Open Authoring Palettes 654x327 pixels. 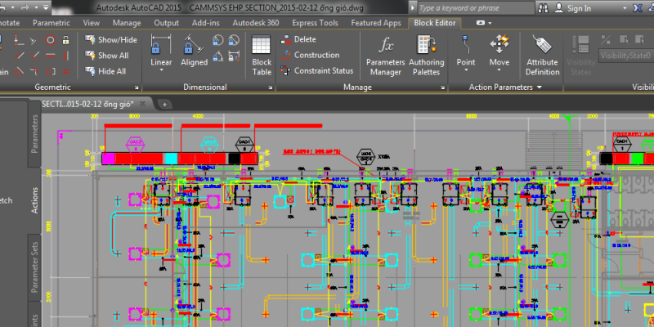tap(426, 55)
